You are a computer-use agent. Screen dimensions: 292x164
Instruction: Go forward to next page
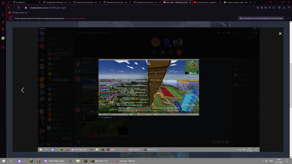click(x=14, y=8)
